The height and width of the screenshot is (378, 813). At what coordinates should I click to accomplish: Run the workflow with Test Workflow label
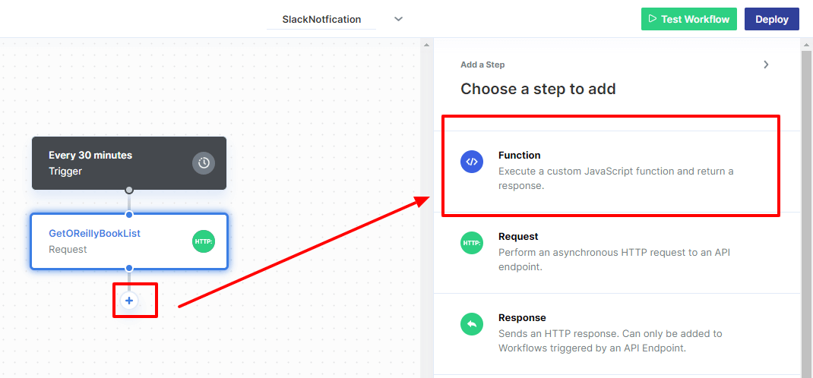click(x=694, y=19)
